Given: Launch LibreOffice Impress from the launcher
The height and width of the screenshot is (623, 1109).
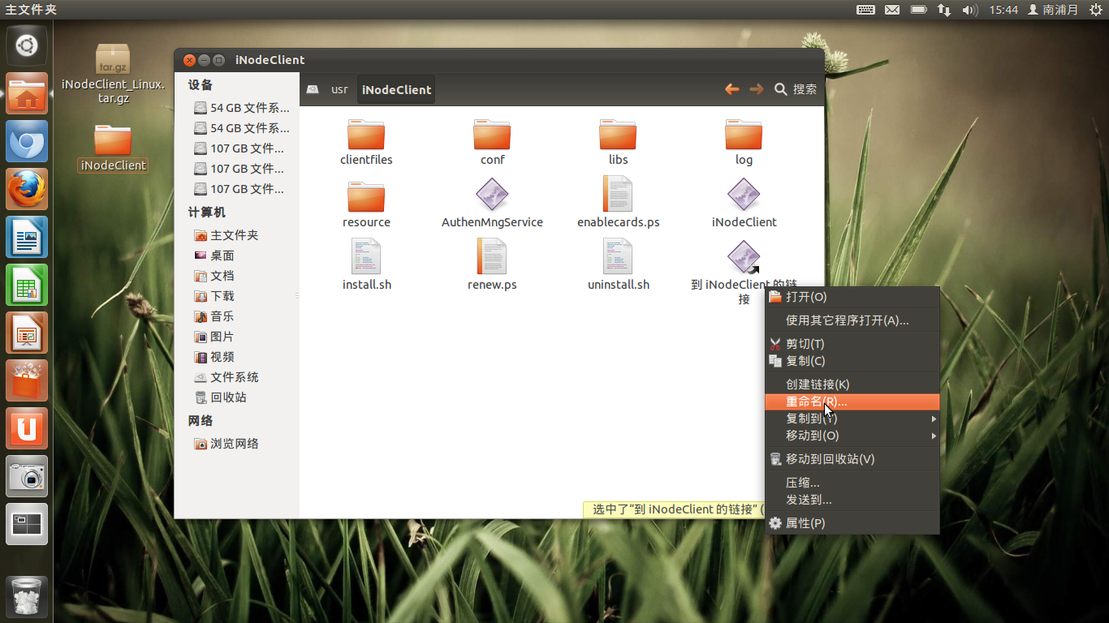Looking at the screenshot, I should (x=27, y=333).
